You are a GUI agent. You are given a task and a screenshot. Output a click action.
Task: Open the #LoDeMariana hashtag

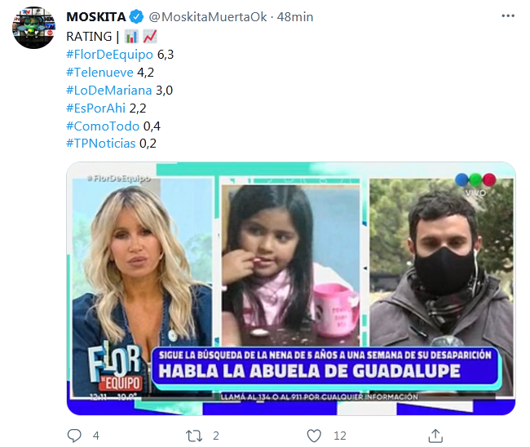108,91
